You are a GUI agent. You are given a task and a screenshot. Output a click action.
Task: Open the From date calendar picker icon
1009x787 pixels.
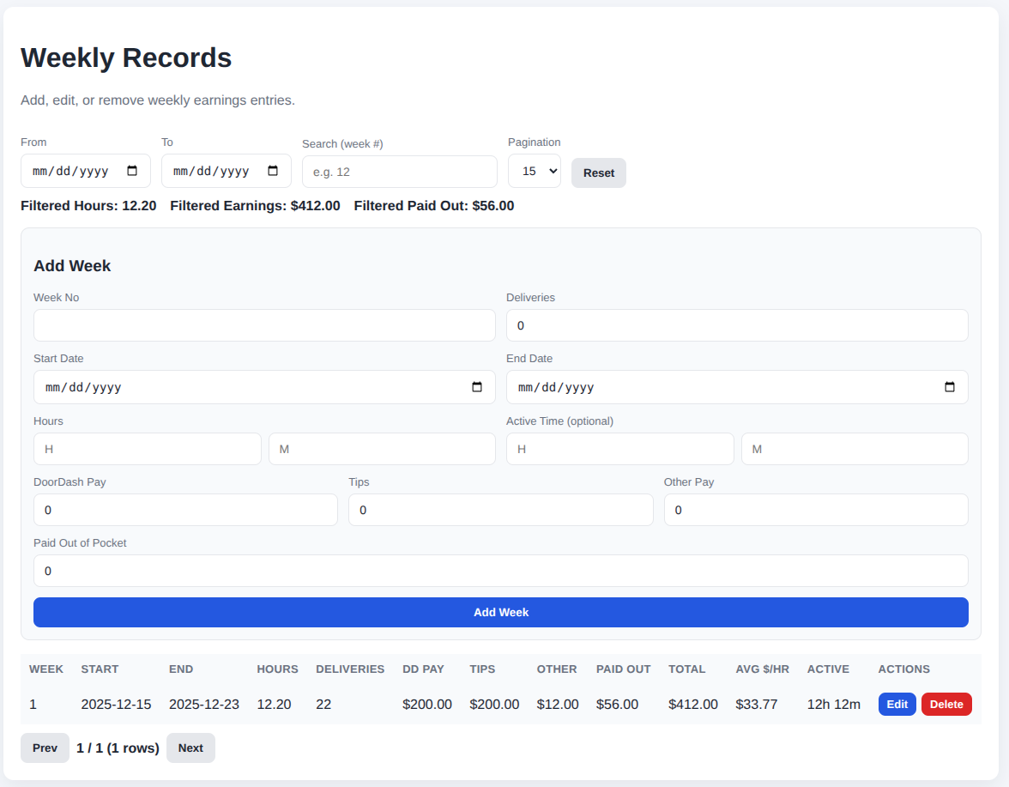coord(132,171)
